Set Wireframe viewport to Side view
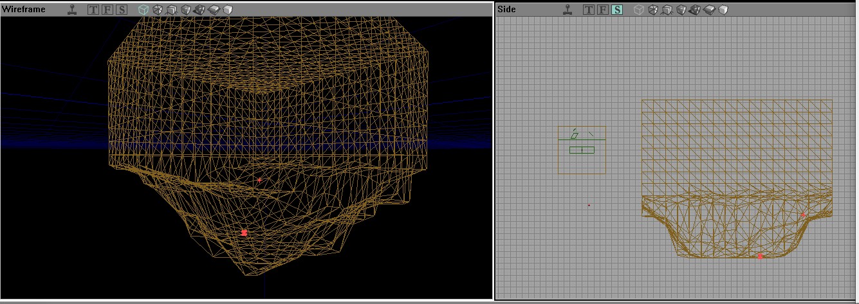 click(122, 10)
